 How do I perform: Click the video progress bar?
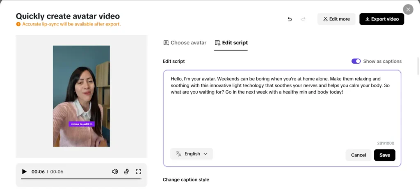pos(81,179)
